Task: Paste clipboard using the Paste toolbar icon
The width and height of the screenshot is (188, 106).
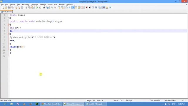Action: pos(33,8)
